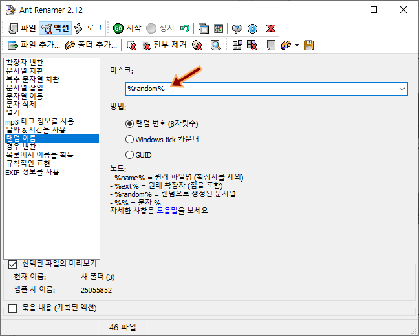This screenshot has width=419, height=336.
Task: Select the GUID radio option
Action: pyautogui.click(x=138, y=155)
